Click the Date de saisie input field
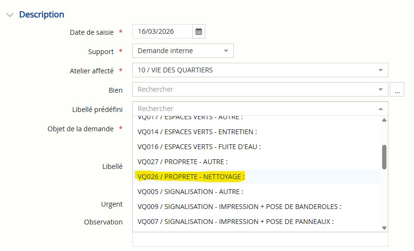This screenshot has height=251, width=414. [162, 31]
